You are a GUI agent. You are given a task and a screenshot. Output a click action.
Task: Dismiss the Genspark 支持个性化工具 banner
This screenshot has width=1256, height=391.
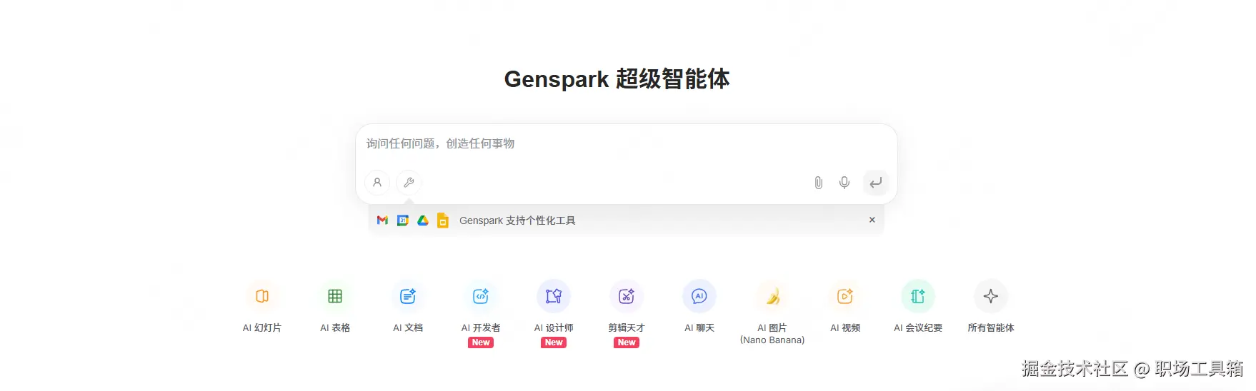(x=872, y=220)
